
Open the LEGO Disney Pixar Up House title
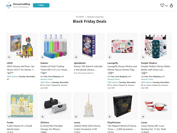21,68
